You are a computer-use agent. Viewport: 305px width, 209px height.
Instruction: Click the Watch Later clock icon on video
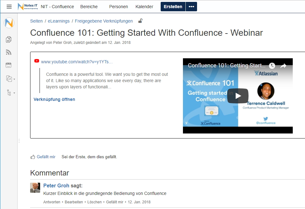pyautogui.click(x=272, y=66)
